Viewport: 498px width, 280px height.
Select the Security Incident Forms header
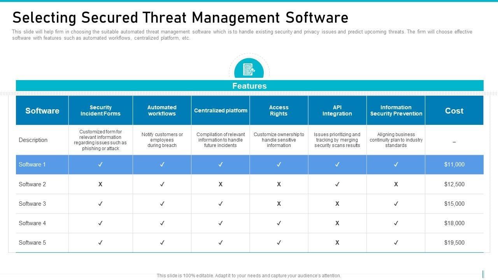click(100, 111)
